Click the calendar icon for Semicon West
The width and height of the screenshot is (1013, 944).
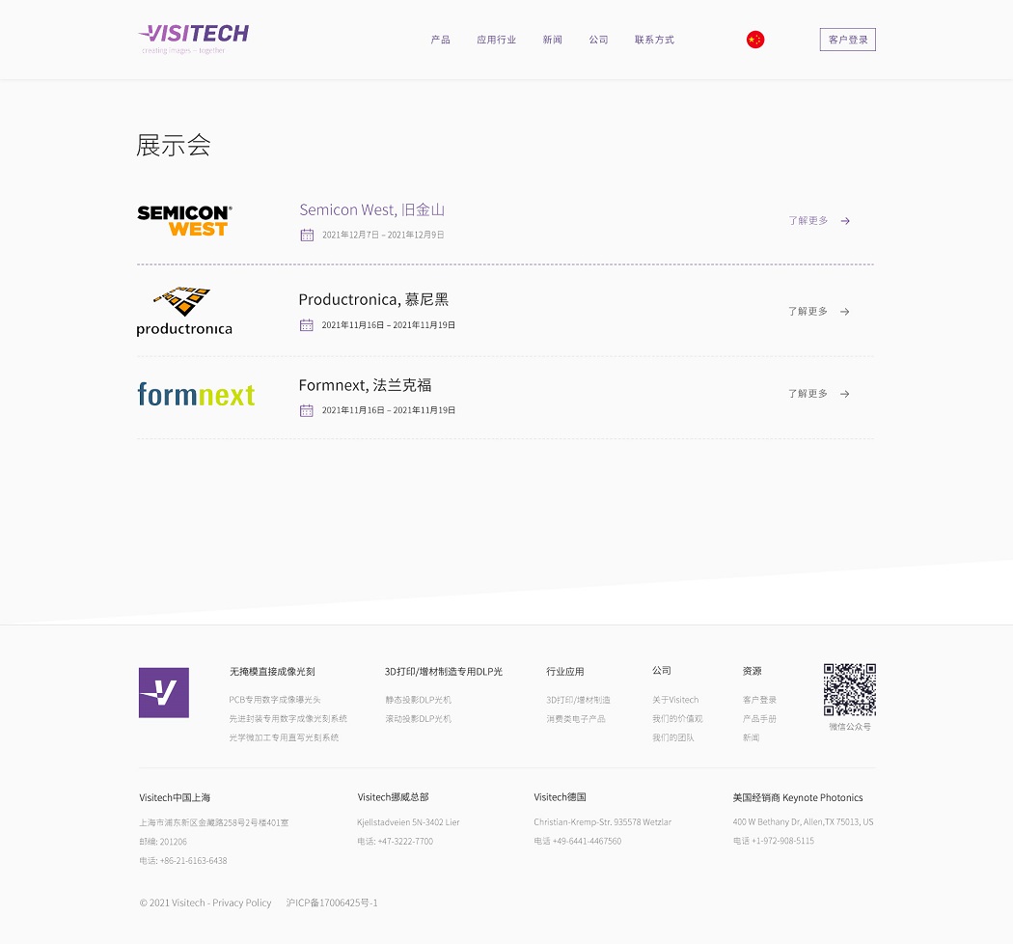[x=307, y=235]
